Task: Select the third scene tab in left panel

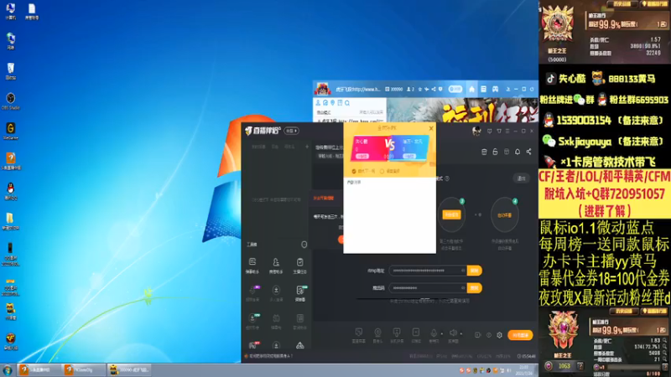Action: 289,147
